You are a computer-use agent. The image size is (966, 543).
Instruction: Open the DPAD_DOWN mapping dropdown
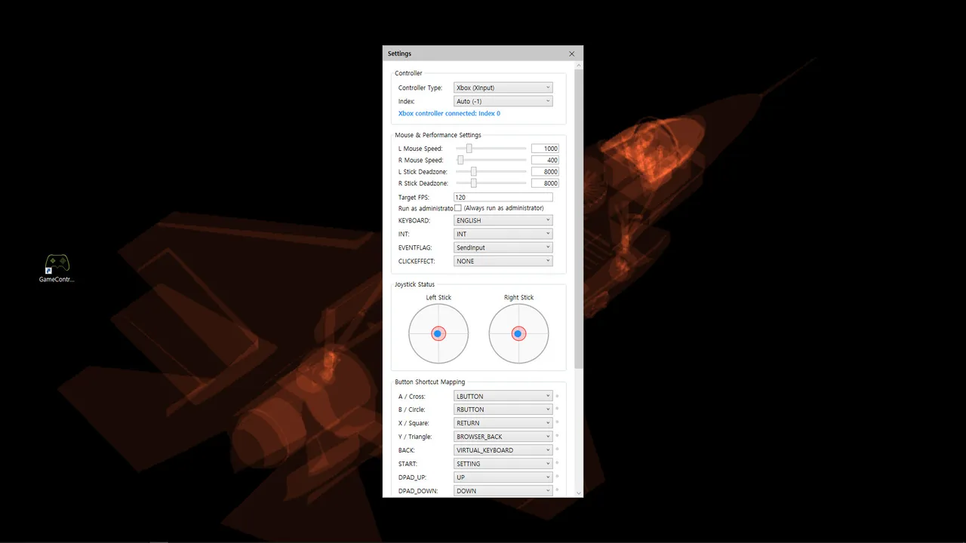point(503,491)
